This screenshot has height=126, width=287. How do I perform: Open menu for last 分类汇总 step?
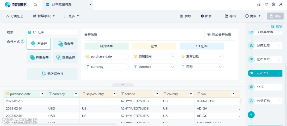pyautogui.click(x=279, y=101)
